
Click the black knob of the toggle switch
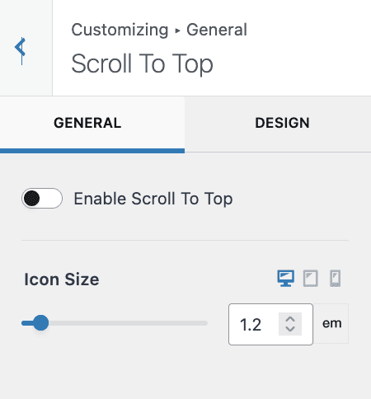click(x=31, y=198)
